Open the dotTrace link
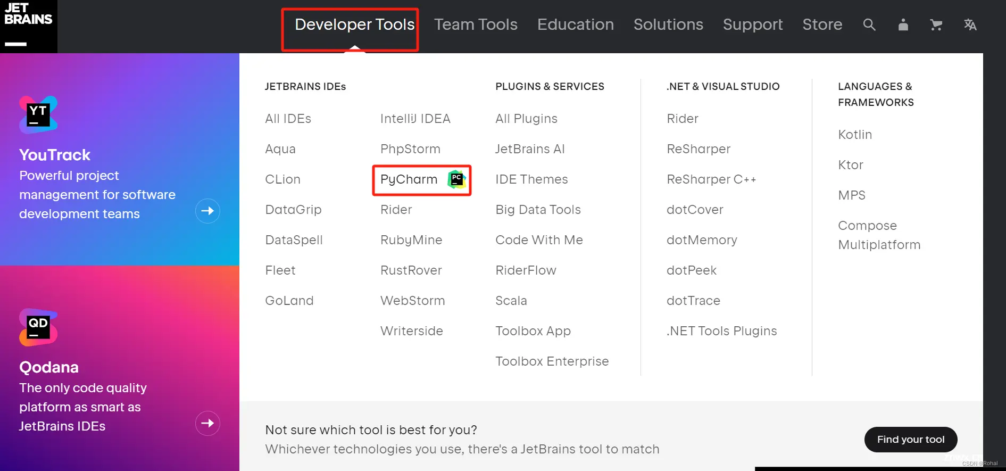The height and width of the screenshot is (471, 1006). [x=693, y=301]
